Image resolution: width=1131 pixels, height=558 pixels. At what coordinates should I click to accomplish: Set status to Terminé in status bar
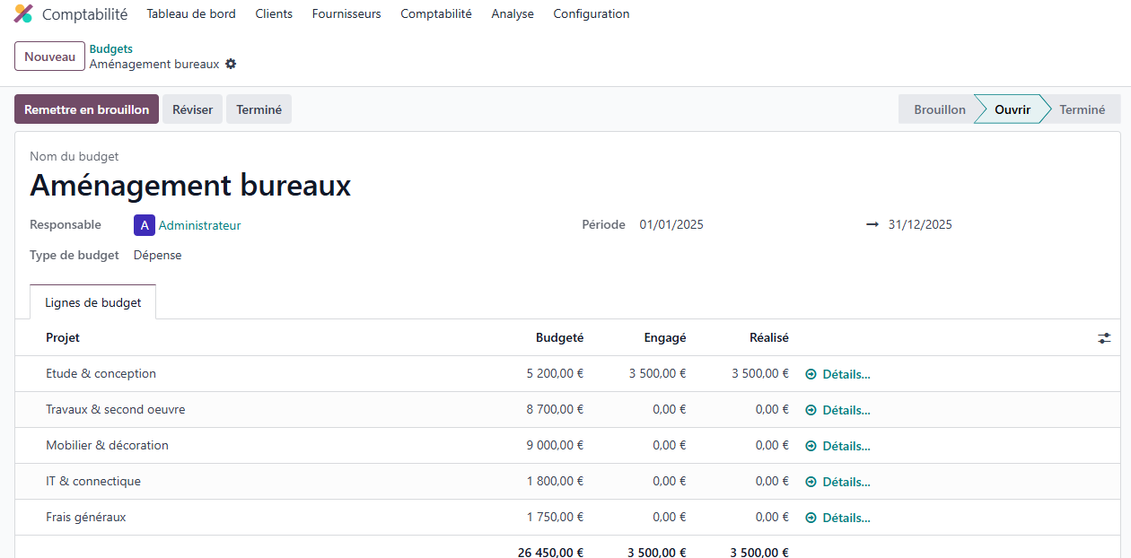coord(1082,109)
